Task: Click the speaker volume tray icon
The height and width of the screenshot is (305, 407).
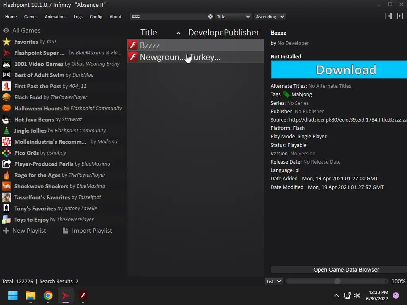Action: pyautogui.click(x=357, y=295)
